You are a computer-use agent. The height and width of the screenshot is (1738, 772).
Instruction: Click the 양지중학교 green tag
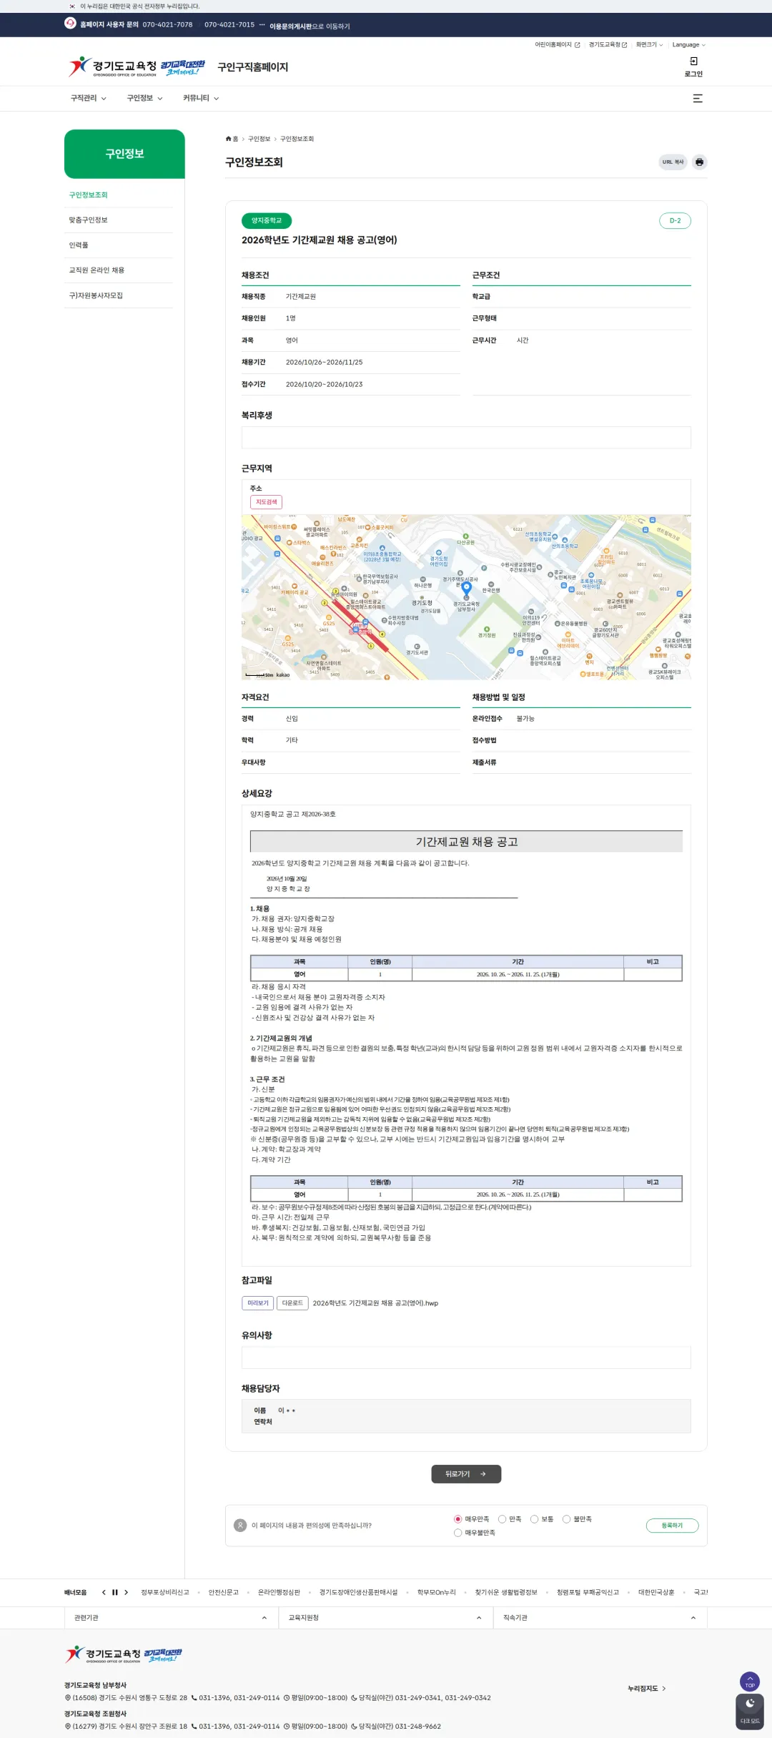(x=267, y=220)
